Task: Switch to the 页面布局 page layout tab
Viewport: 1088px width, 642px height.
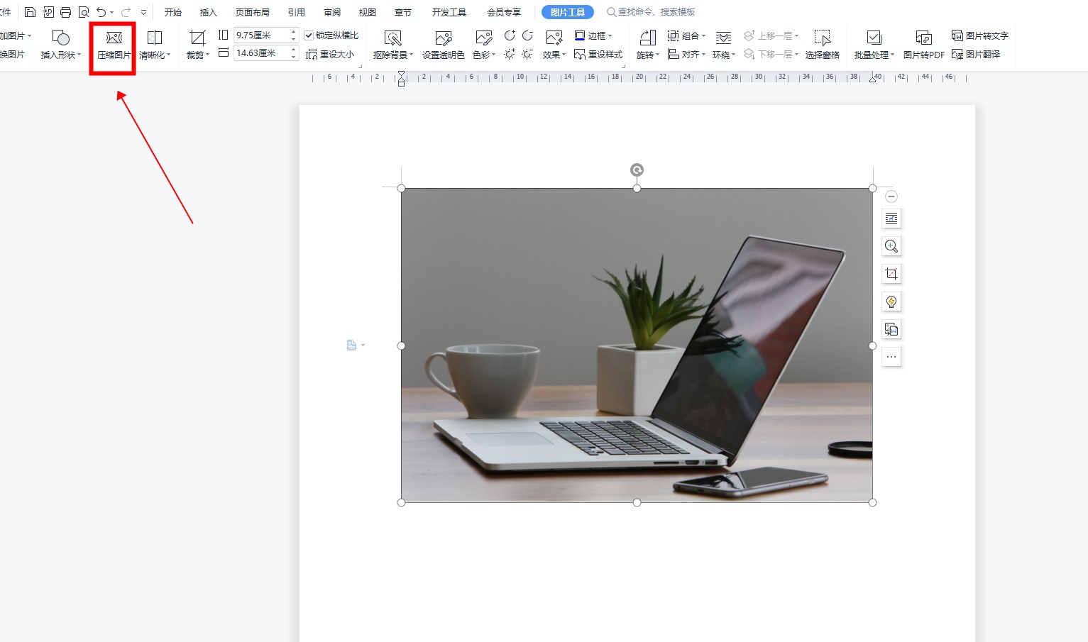Action: [x=252, y=12]
